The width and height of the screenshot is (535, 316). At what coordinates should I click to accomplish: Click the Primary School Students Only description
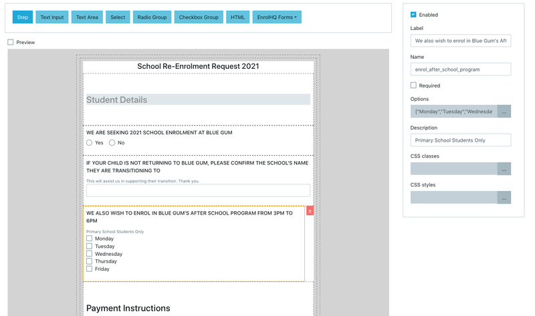(115, 231)
